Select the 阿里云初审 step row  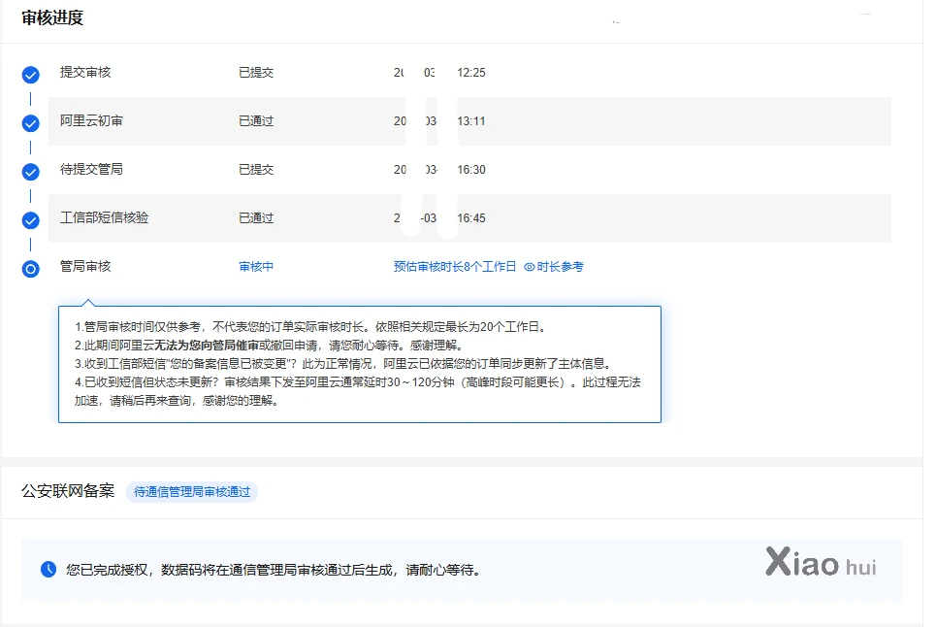[x=469, y=121]
